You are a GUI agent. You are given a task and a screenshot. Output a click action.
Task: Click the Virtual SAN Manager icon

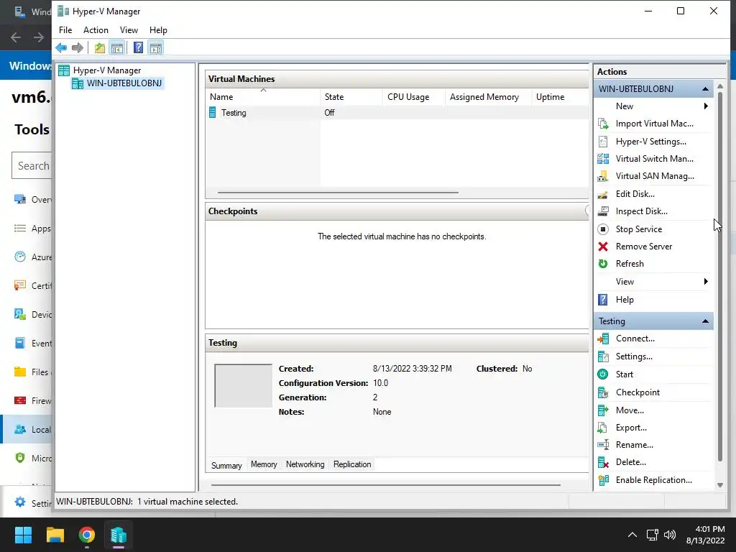point(603,177)
